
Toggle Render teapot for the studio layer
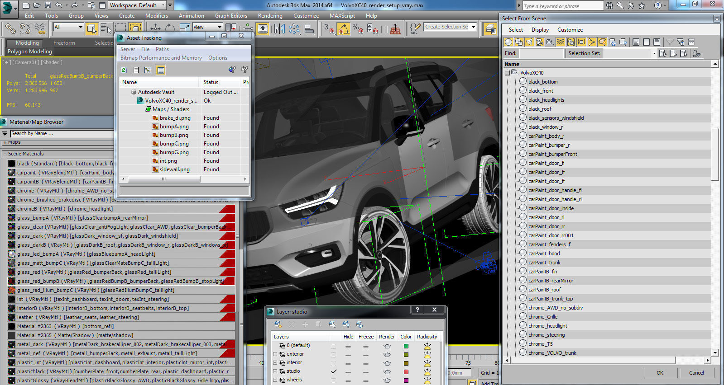click(387, 371)
